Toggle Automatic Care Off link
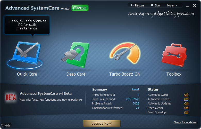Image resolution: width=201 pixels, height=129 pixels. tap(186, 95)
